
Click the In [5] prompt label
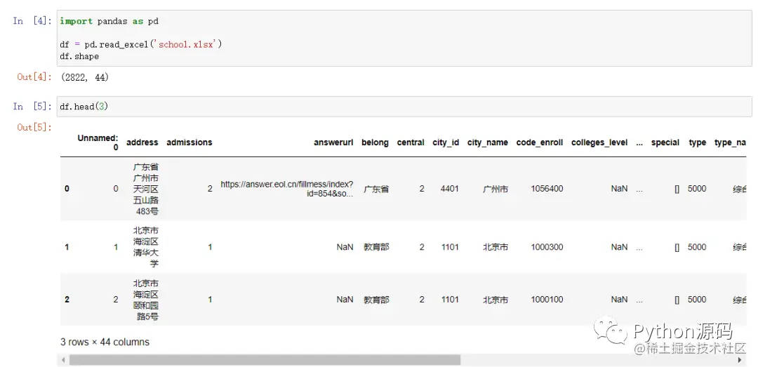[x=32, y=107]
